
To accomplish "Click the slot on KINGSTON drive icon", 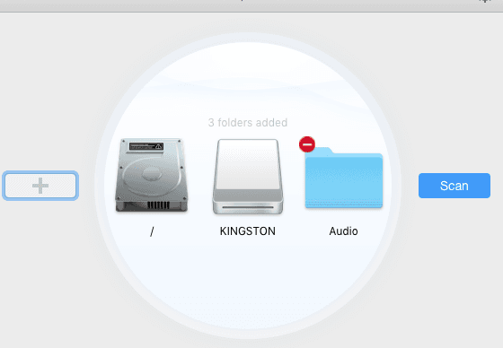I will 248,207.
